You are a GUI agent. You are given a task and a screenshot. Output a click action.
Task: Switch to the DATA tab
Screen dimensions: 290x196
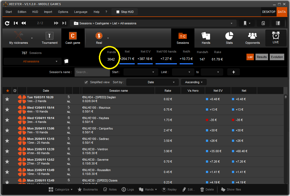[x=282, y=12]
